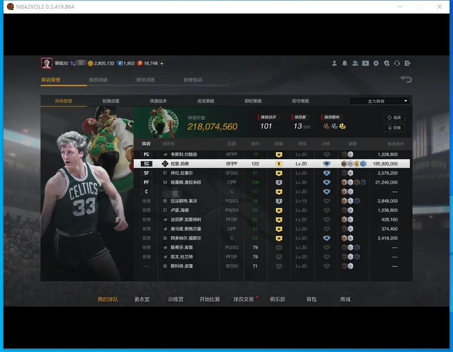This screenshot has height=352, width=453.
Task: Click the blue star currency icon
Action: 120,63
